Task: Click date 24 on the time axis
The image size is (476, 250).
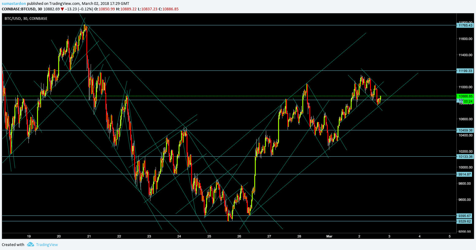Action: point(179,236)
